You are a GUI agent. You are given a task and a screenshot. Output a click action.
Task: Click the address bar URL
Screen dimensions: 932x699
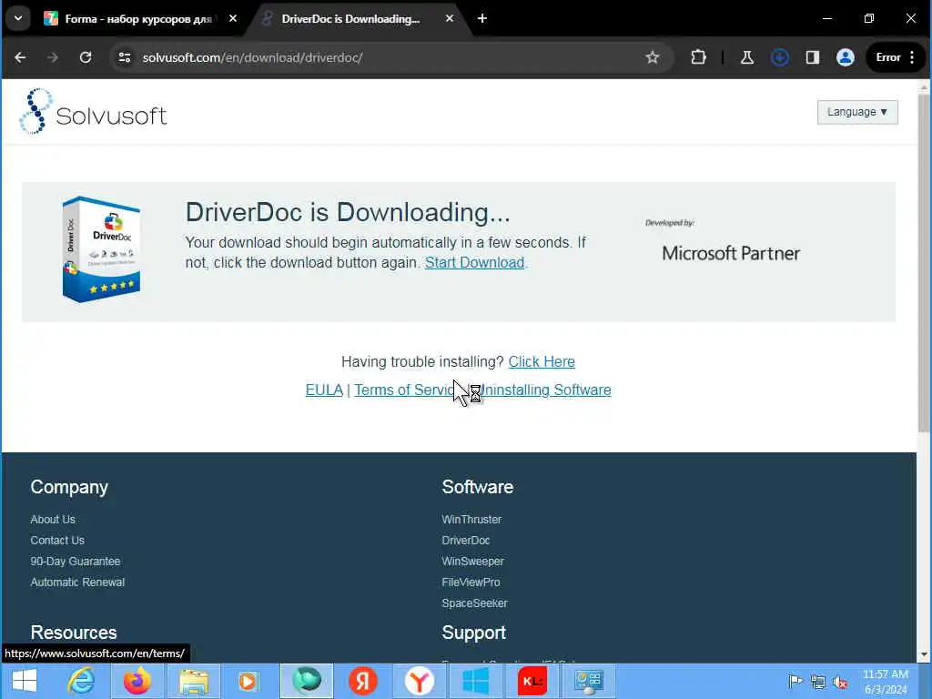click(x=253, y=57)
